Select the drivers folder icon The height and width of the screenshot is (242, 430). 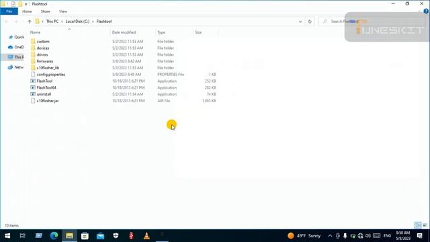(33, 54)
